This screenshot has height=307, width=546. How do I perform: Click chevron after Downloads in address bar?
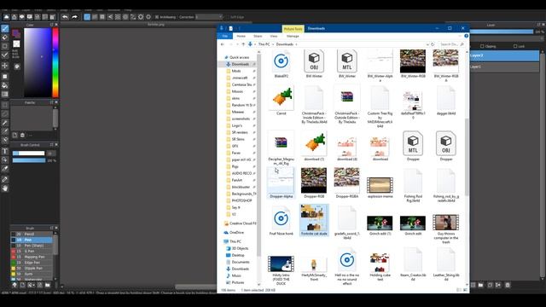pos(296,44)
